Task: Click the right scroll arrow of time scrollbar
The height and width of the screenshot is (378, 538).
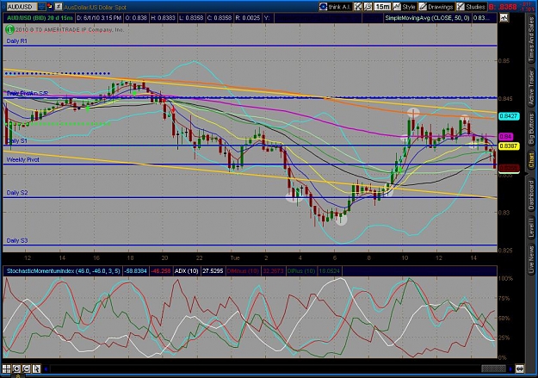Action: [511, 369]
